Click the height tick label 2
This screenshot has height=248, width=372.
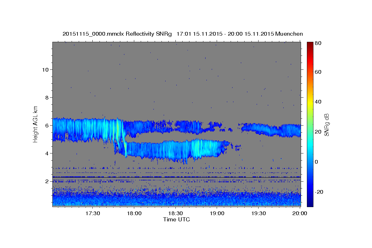click(x=47, y=181)
